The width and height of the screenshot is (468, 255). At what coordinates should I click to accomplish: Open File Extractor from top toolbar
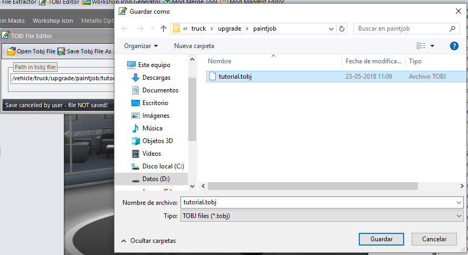tap(18, 2)
